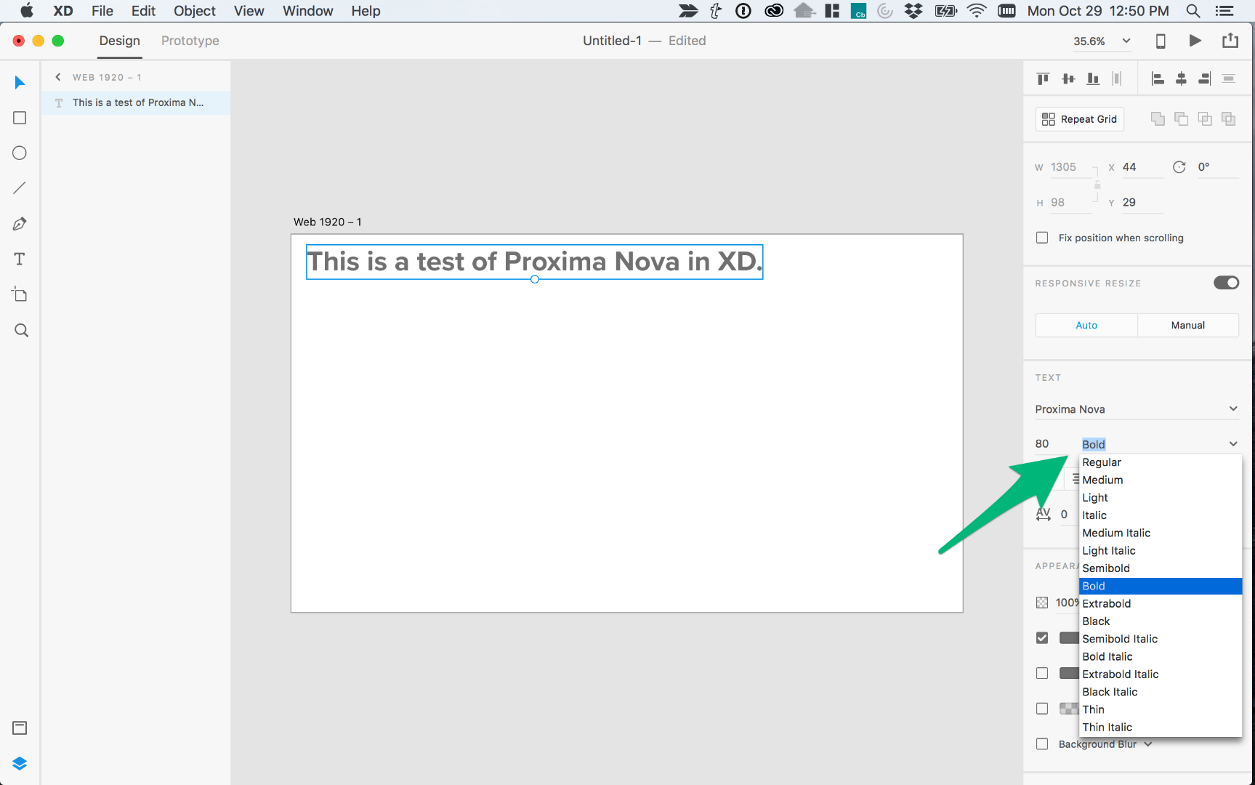Go back with WEB 1920 – 1 chevron
Viewport: 1255px width, 785px height.
(x=57, y=77)
